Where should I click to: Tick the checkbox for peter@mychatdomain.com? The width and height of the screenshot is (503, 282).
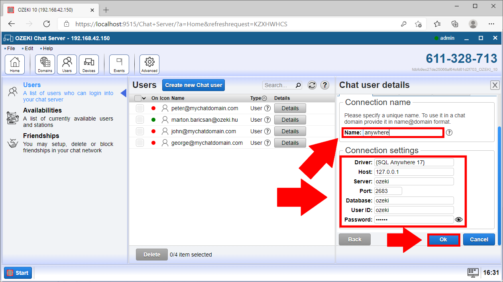pos(140,108)
